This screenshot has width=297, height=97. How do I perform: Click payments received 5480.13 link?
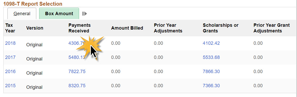[77, 57]
